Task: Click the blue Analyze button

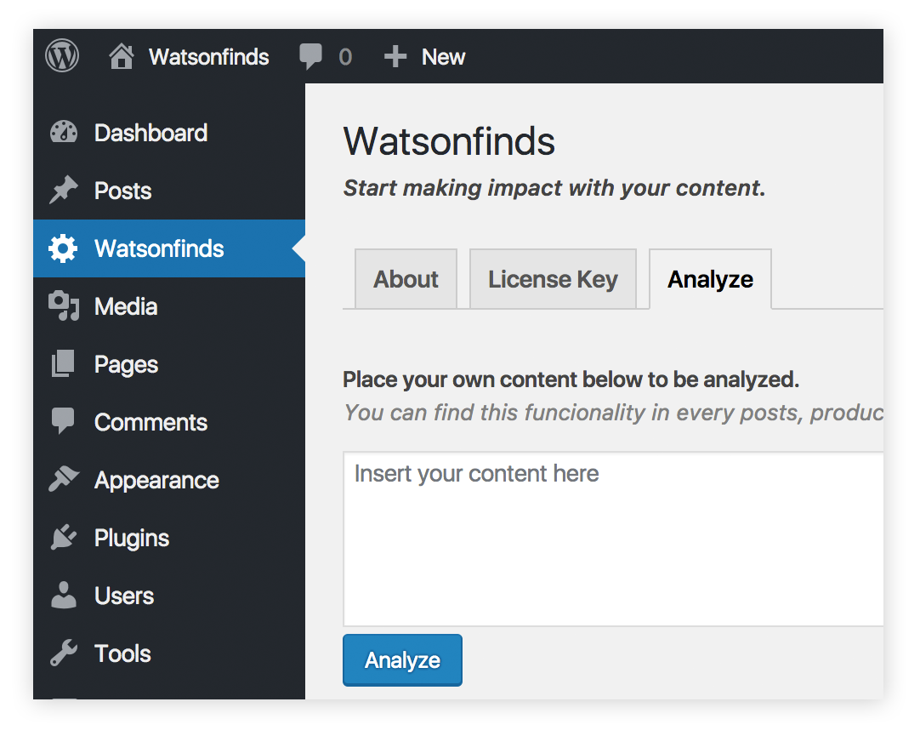Action: (402, 659)
